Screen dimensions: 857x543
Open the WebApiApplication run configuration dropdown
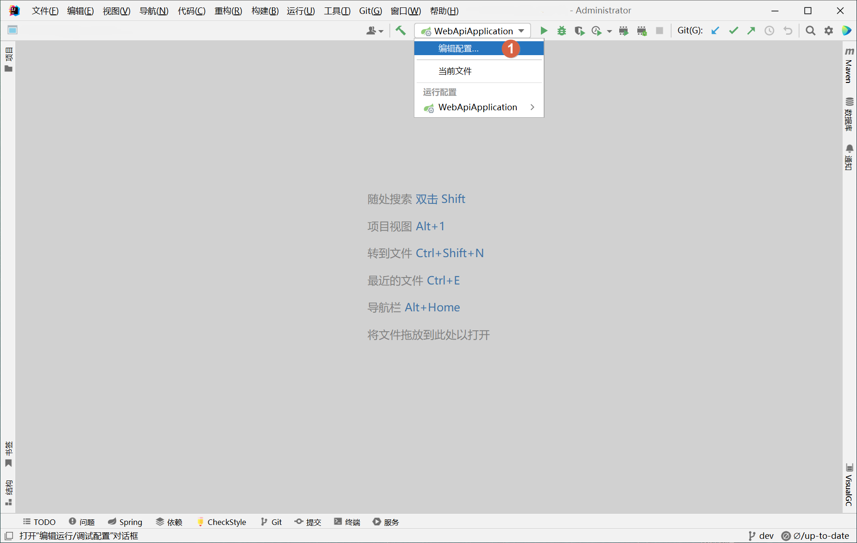pyautogui.click(x=472, y=31)
